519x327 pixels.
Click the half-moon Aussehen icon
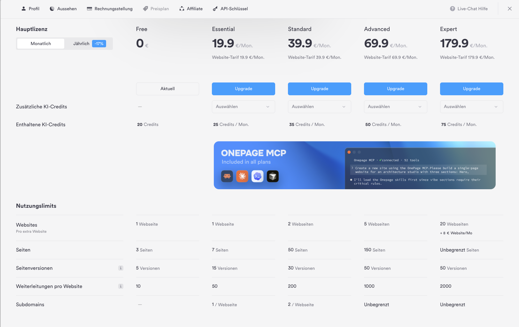point(52,9)
